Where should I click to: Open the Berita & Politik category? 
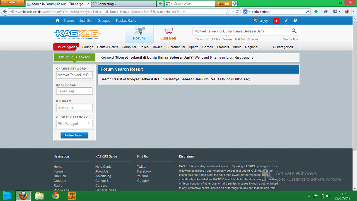click(108, 47)
